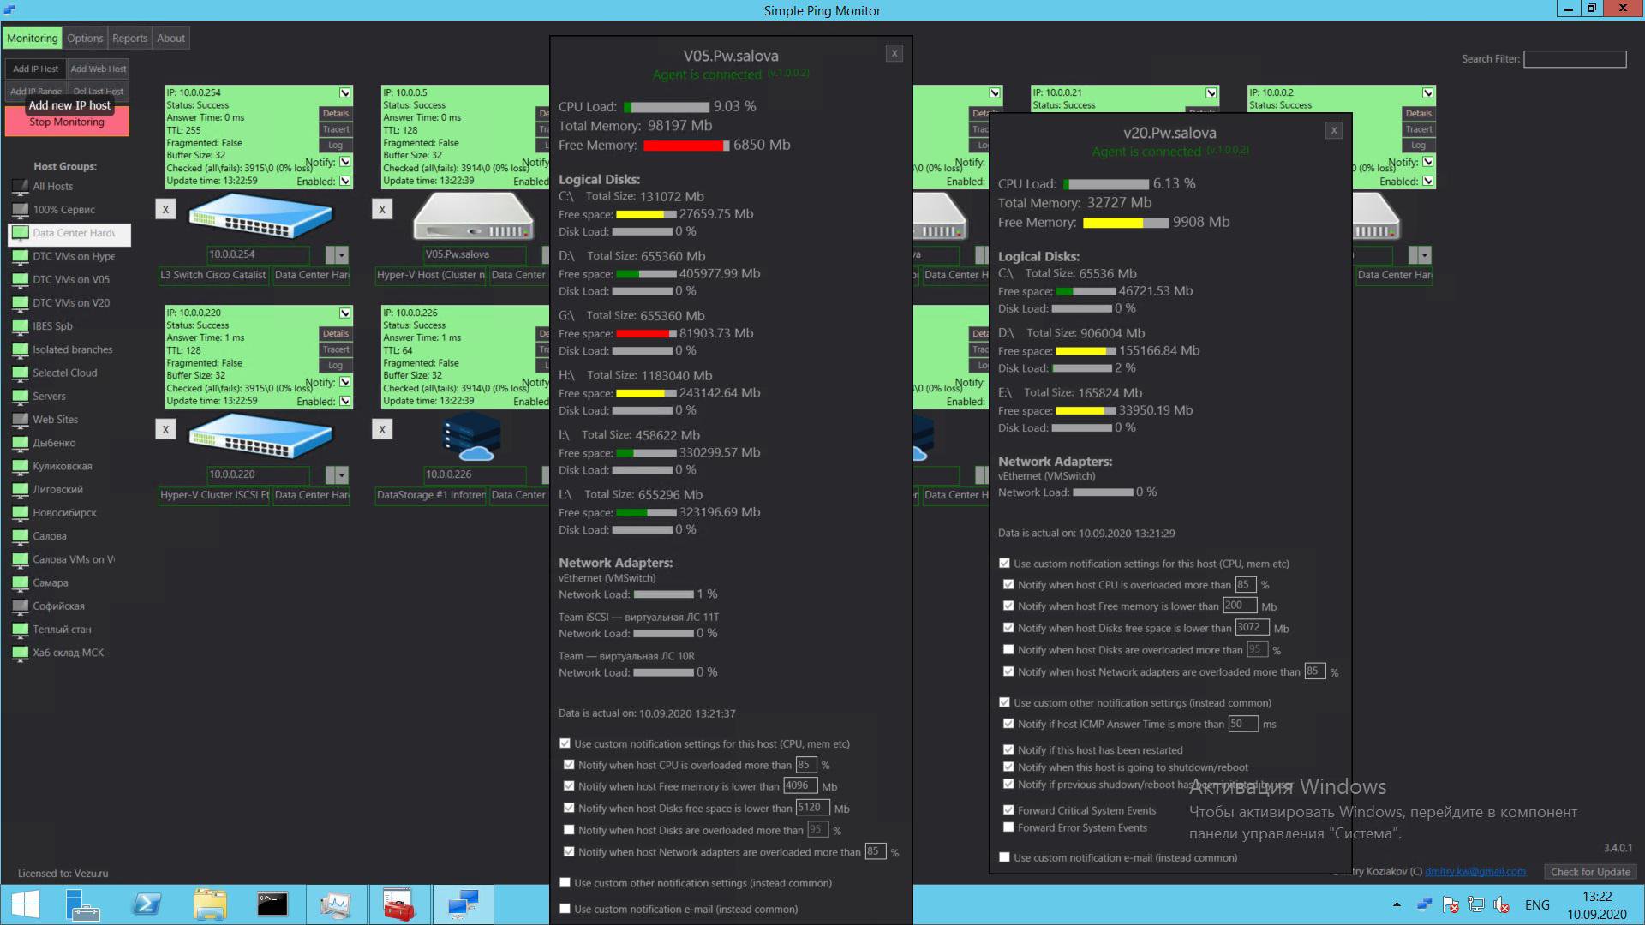
Task: Open description dropdown 'Hyper-V Cluster ISCSI'
Action: [x=213, y=495]
